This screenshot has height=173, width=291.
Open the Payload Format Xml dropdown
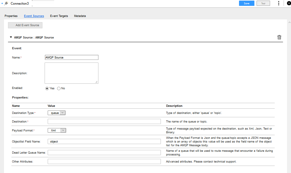pos(57,131)
